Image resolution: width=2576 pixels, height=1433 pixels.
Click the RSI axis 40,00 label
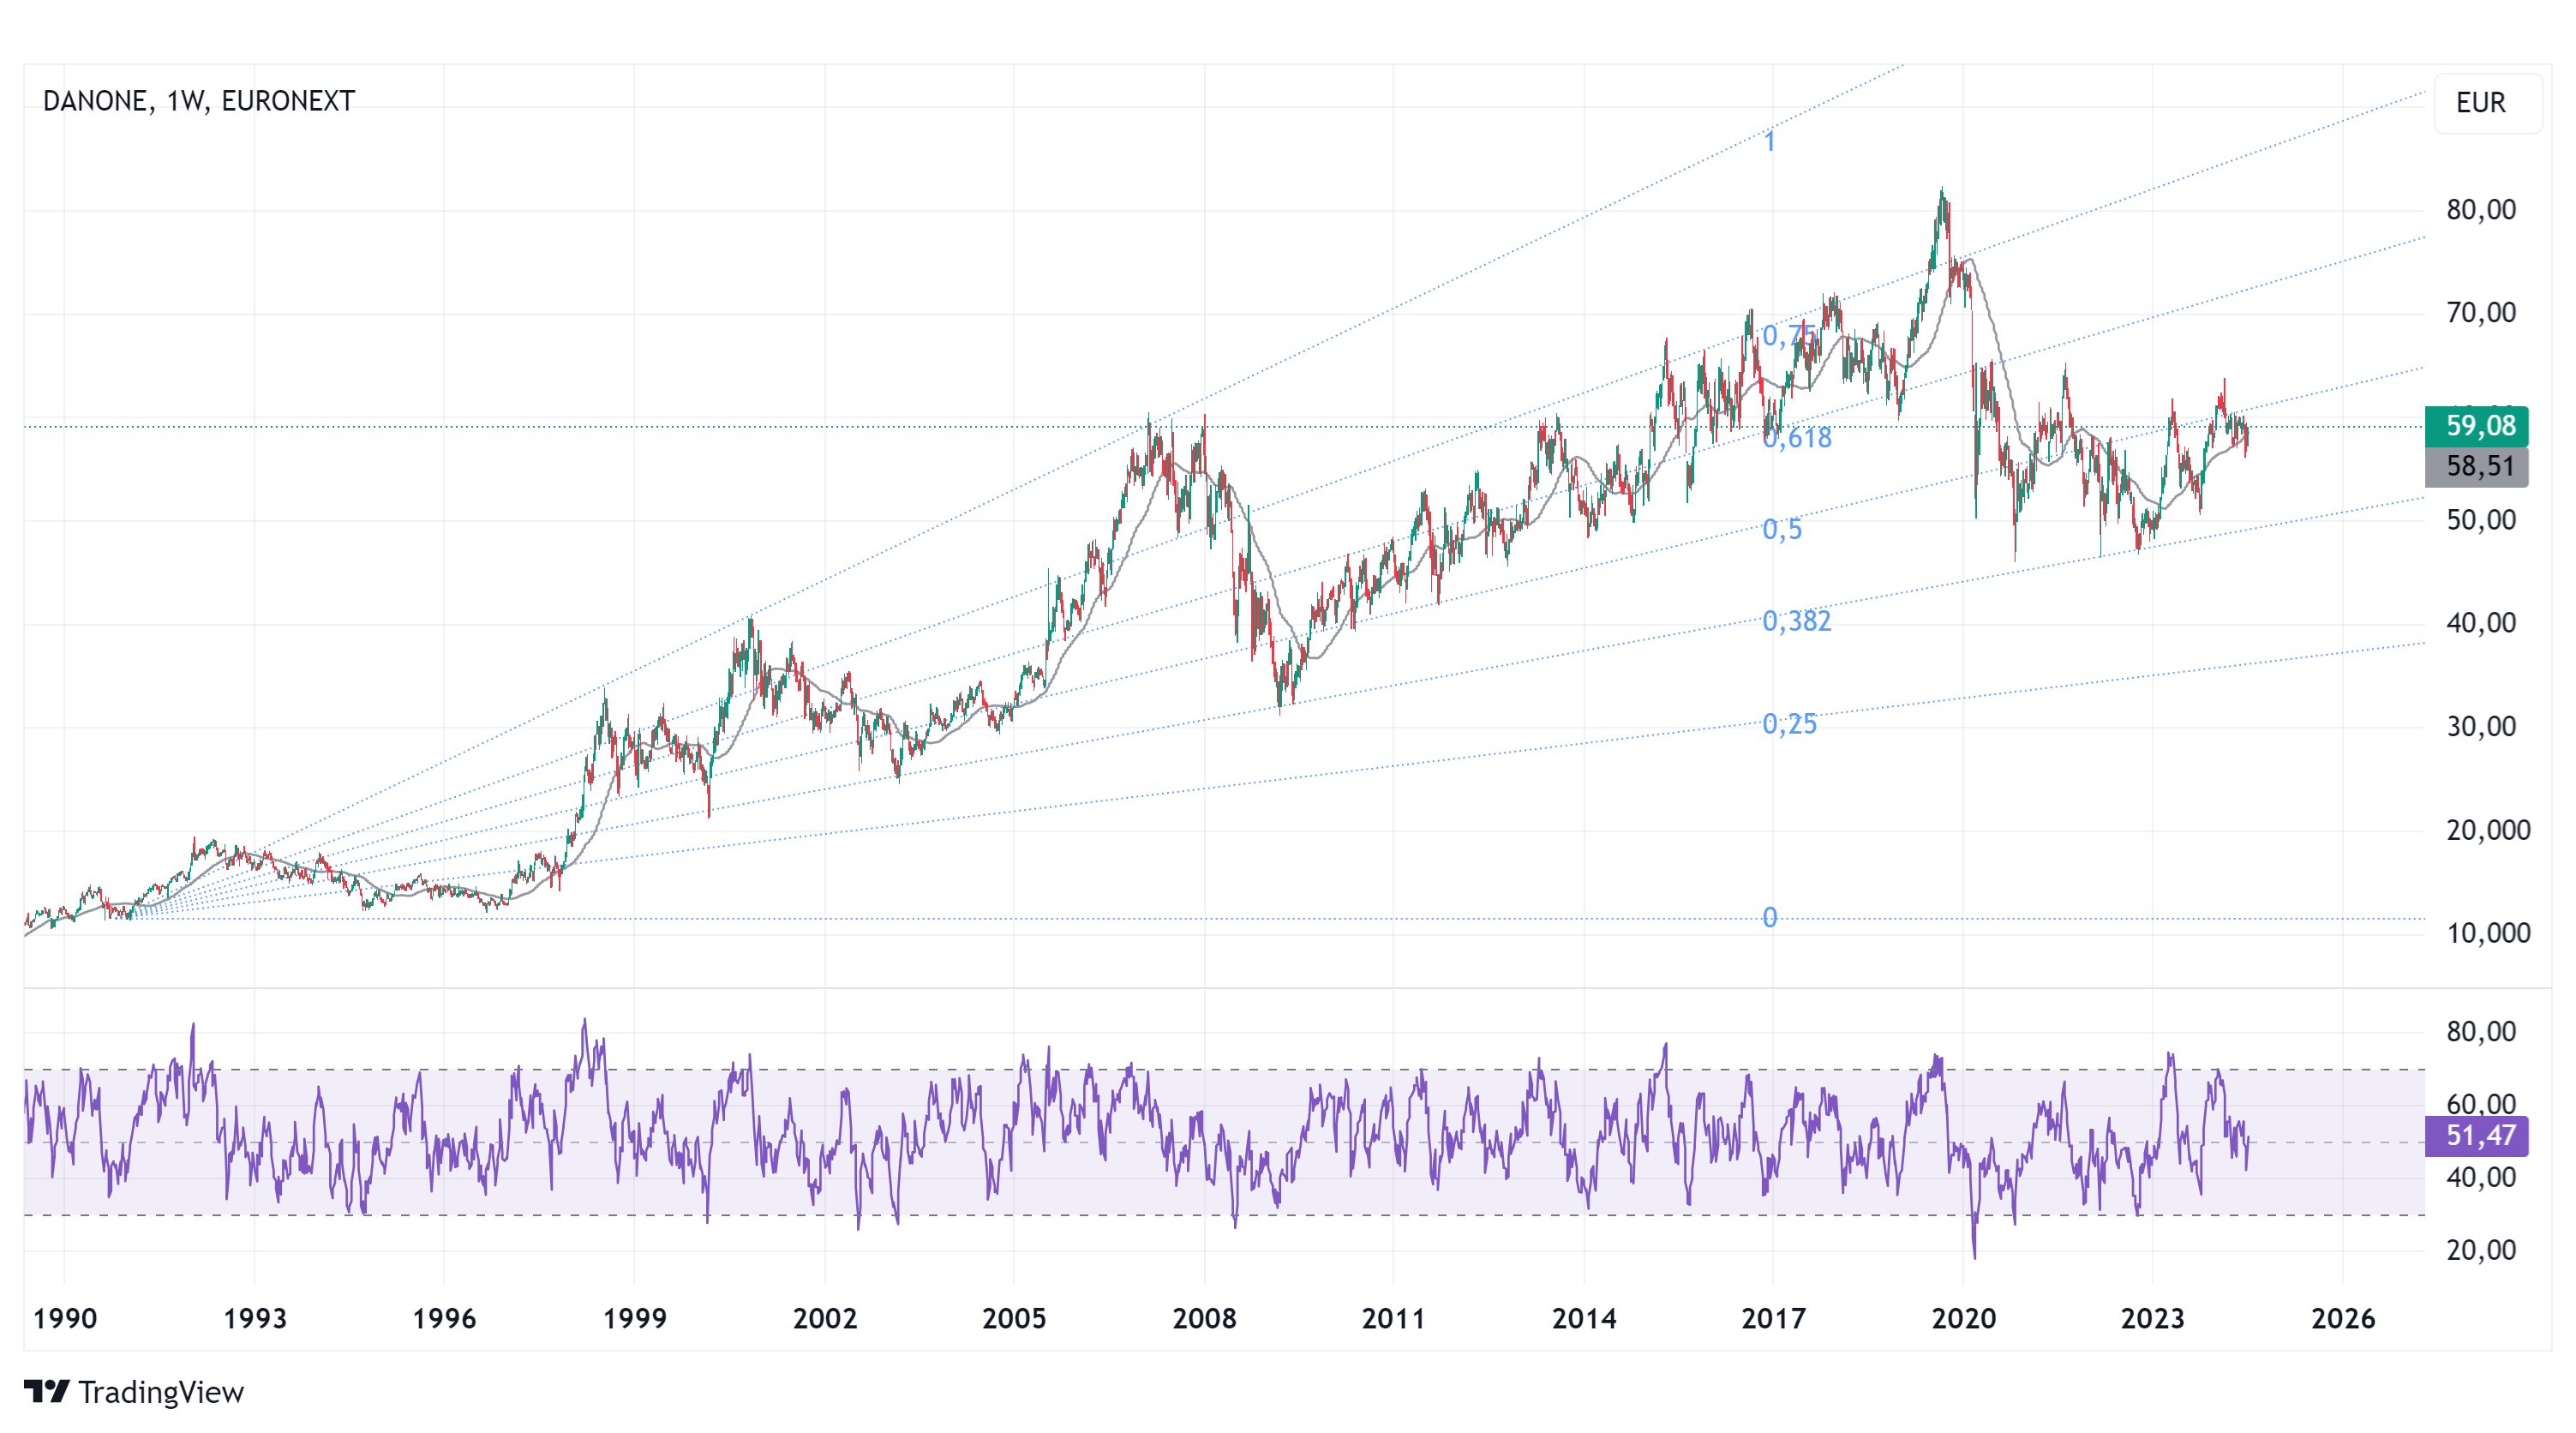[2481, 1178]
